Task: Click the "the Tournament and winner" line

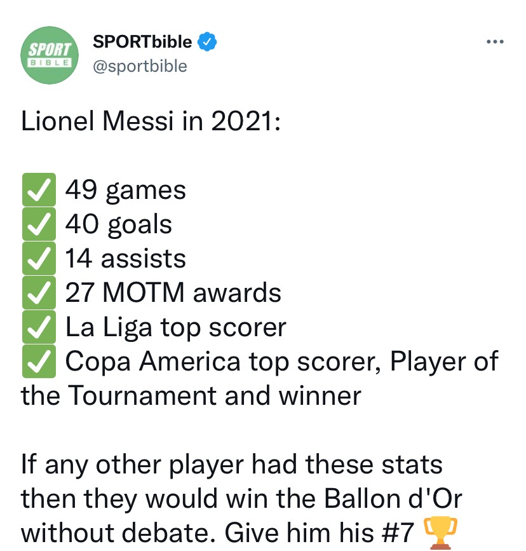Action: tap(191, 396)
